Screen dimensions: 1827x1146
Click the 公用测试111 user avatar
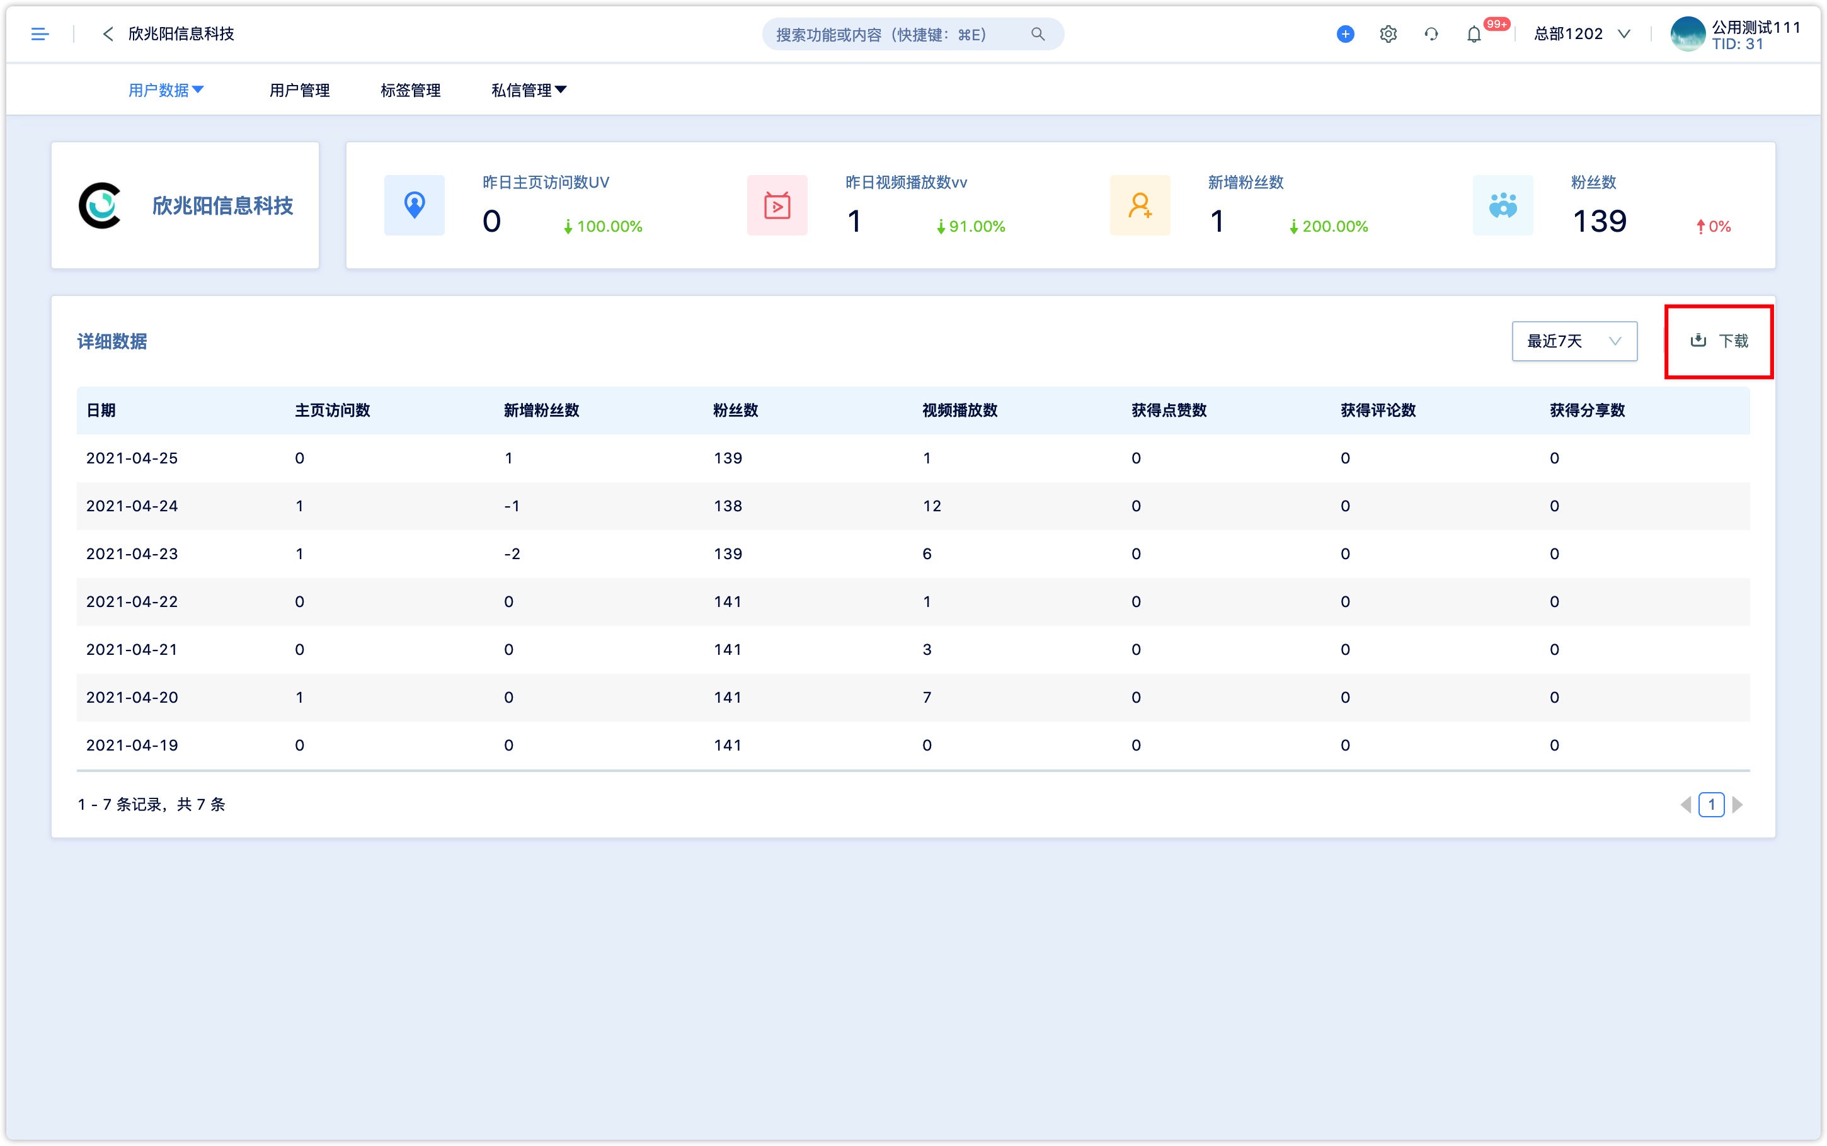pos(1688,34)
